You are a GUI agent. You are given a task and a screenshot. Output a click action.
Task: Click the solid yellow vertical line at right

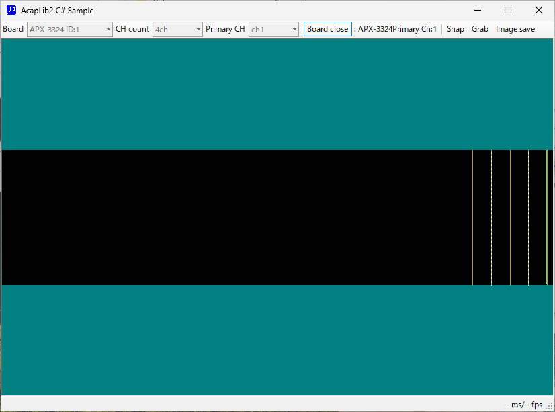(x=547, y=217)
